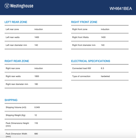136x138 pixels.
Task: Select the Left rear watts 1400 value
Action: click(x=37, y=37)
